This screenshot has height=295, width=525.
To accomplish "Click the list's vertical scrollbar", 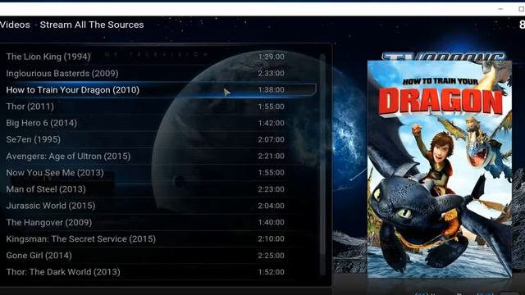I will tap(322, 164).
